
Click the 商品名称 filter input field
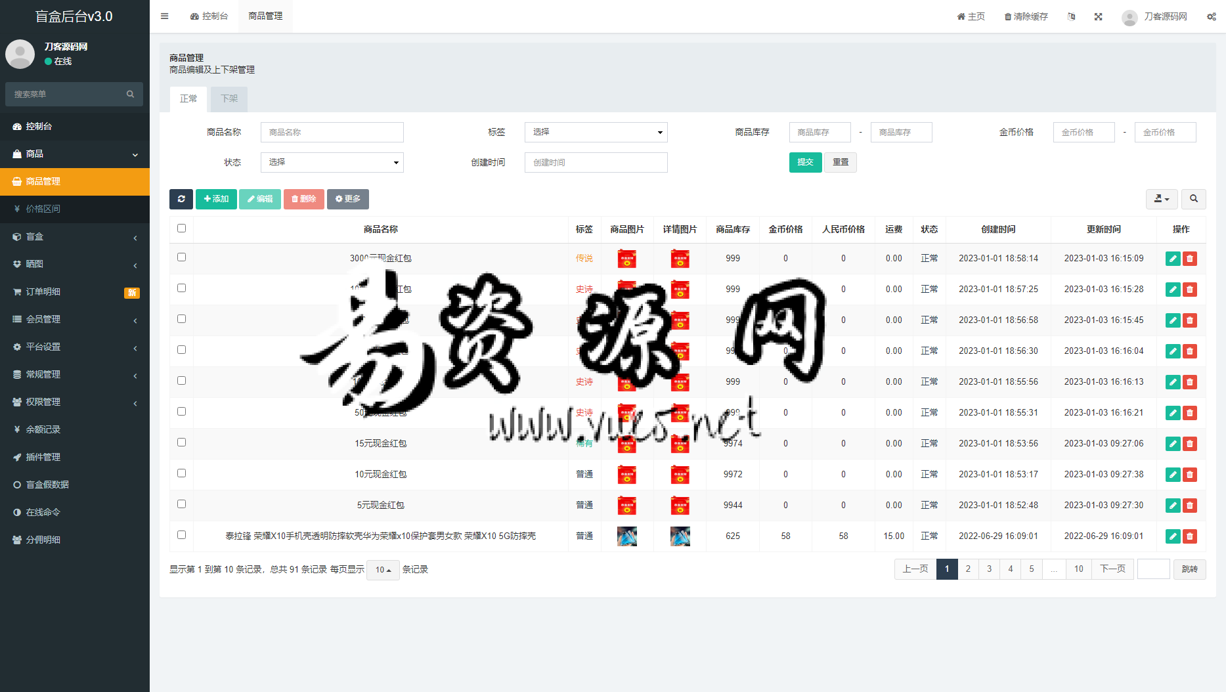[332, 133]
